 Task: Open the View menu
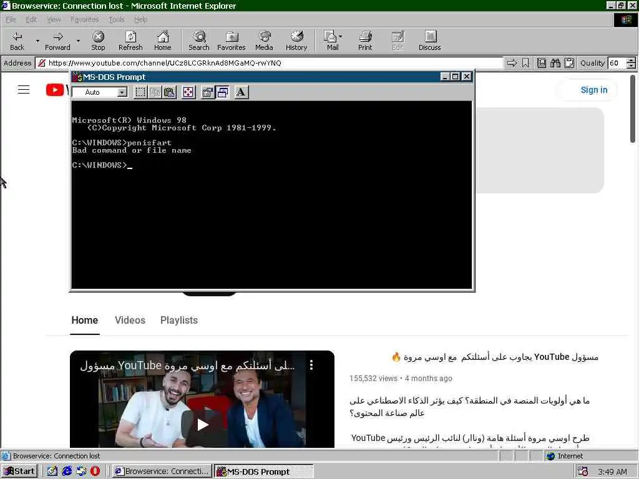coord(54,19)
